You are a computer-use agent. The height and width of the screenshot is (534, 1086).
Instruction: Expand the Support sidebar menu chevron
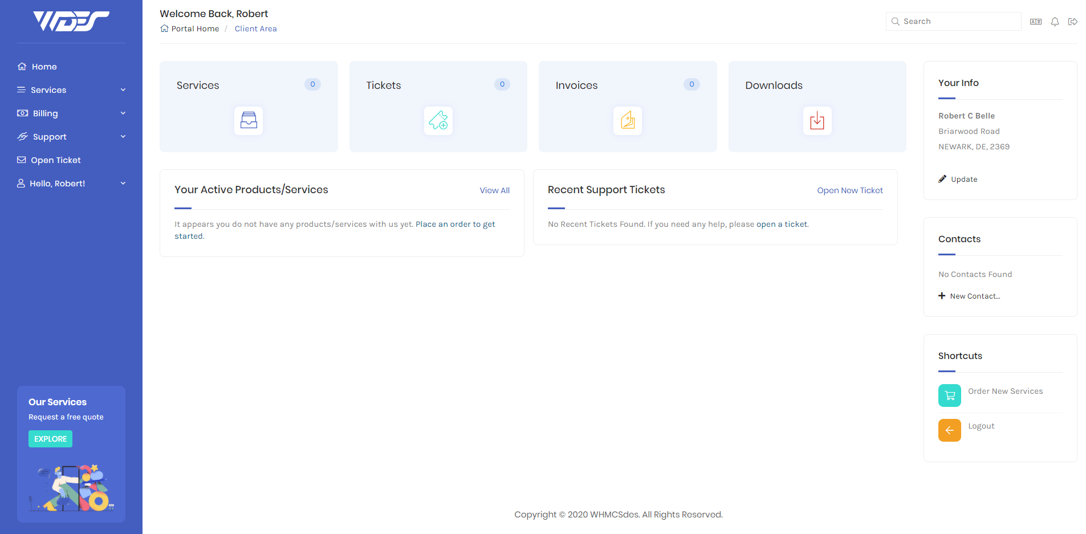pyautogui.click(x=123, y=137)
